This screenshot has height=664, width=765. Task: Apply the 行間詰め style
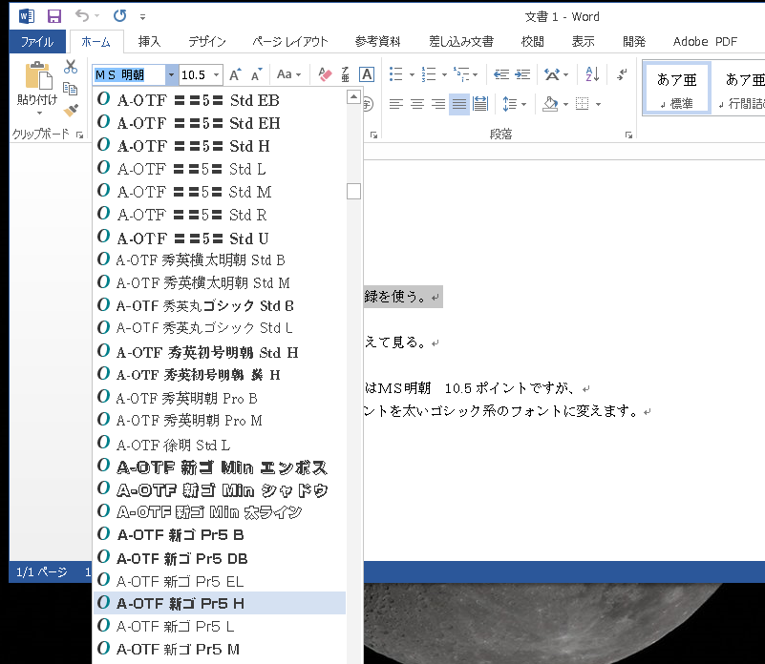pos(739,89)
